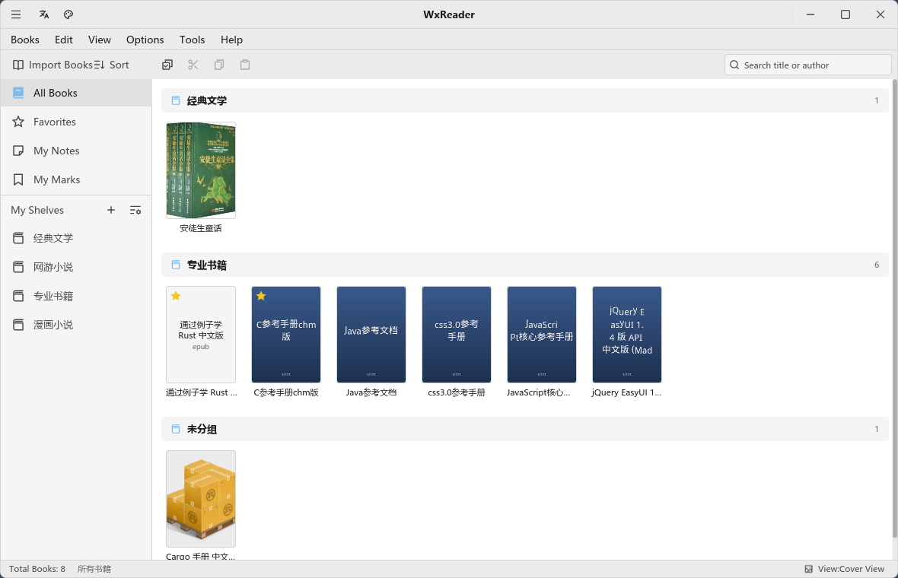Open the Cargo 手册 book cover
Viewport: 898px width, 578px height.
pyautogui.click(x=201, y=498)
